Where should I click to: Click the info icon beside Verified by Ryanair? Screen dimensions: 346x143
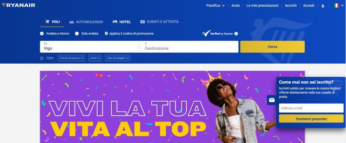pos(236,34)
